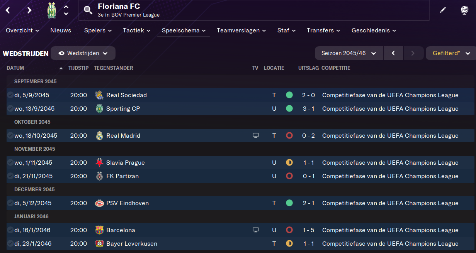This screenshot has width=476, height=253.
Task: Toggle the check mark on Sporting CP match
Action: coord(10,109)
